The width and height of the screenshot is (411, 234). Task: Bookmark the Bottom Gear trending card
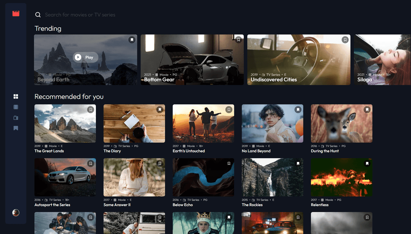pyautogui.click(x=239, y=40)
